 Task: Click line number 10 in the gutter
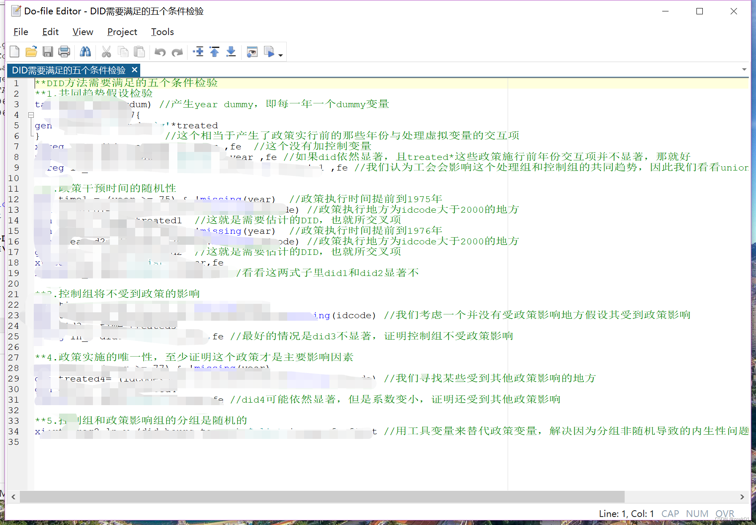14,178
